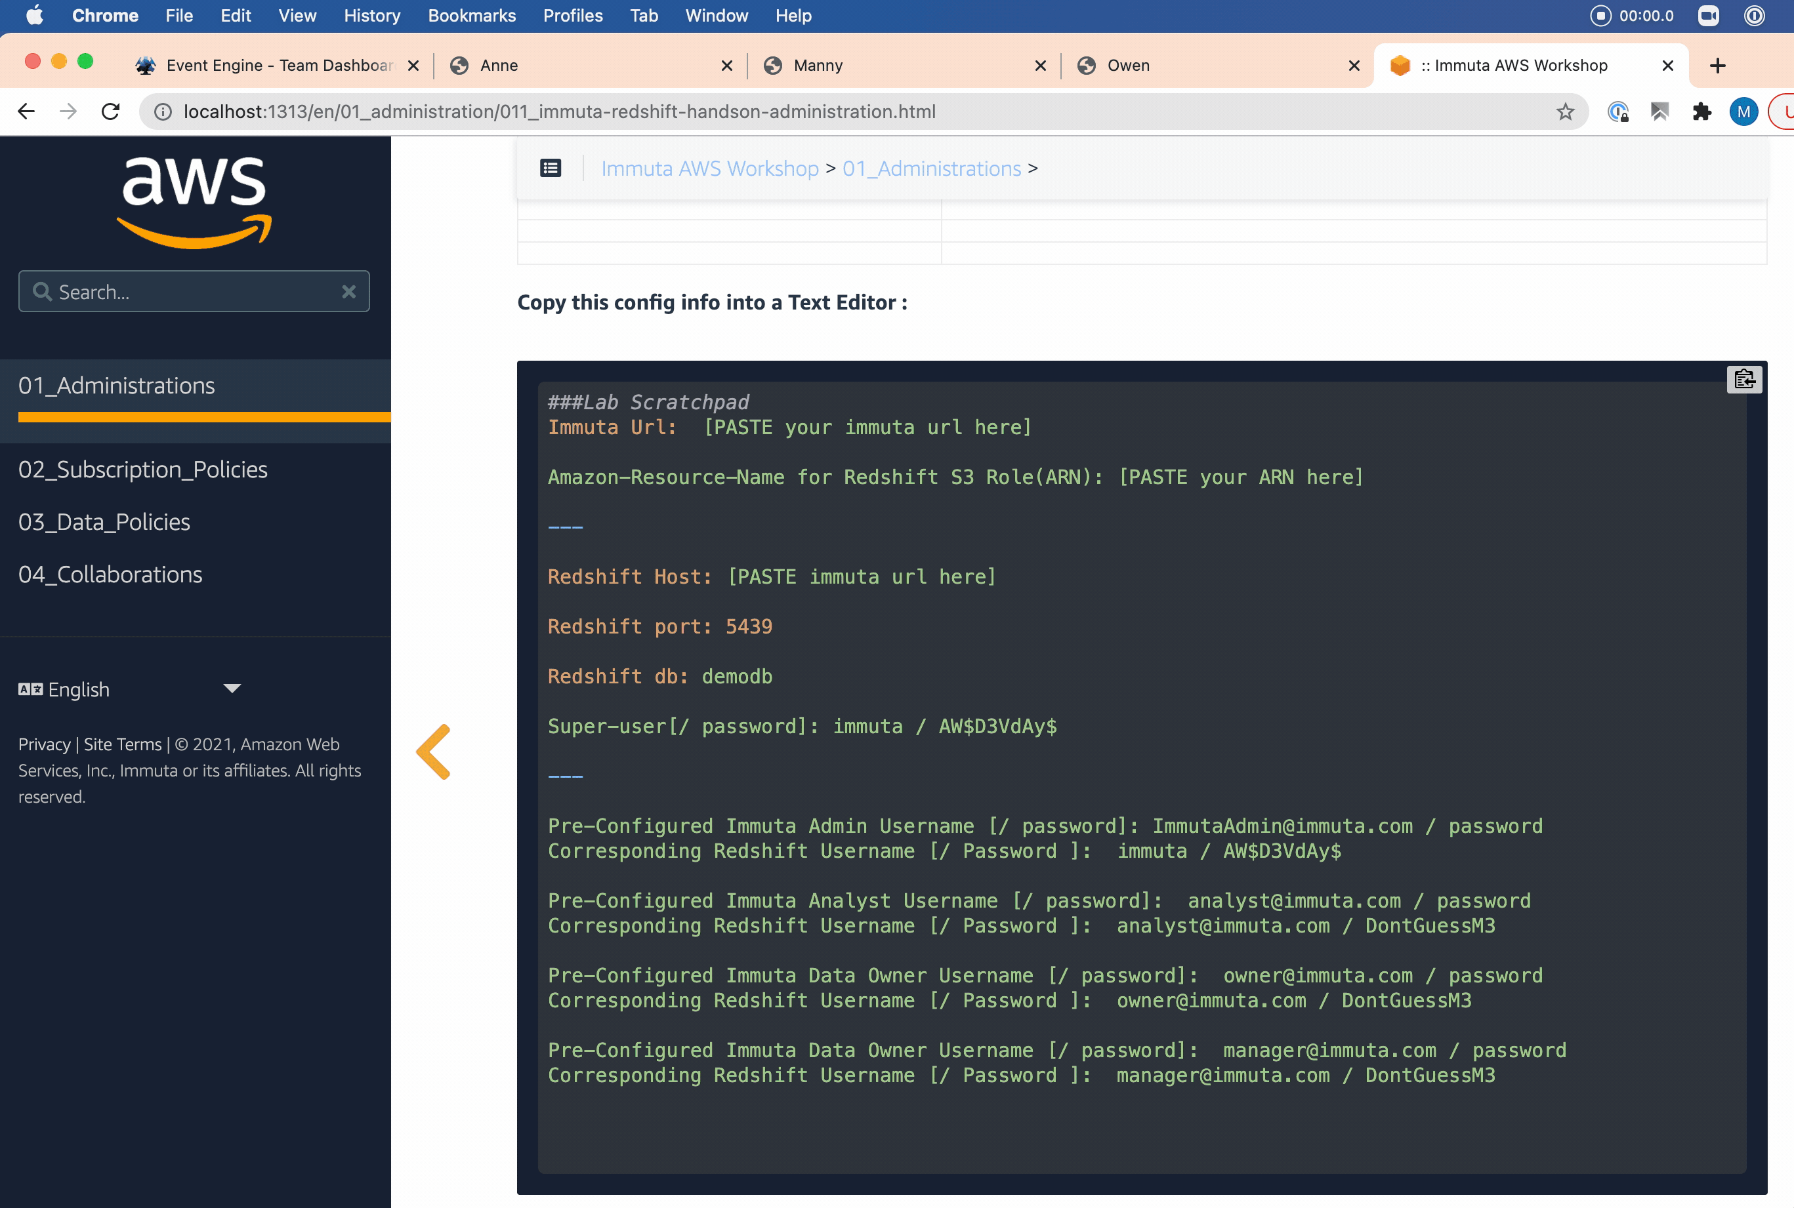Bookmark this page with the star icon
1794x1208 pixels.
1565,111
